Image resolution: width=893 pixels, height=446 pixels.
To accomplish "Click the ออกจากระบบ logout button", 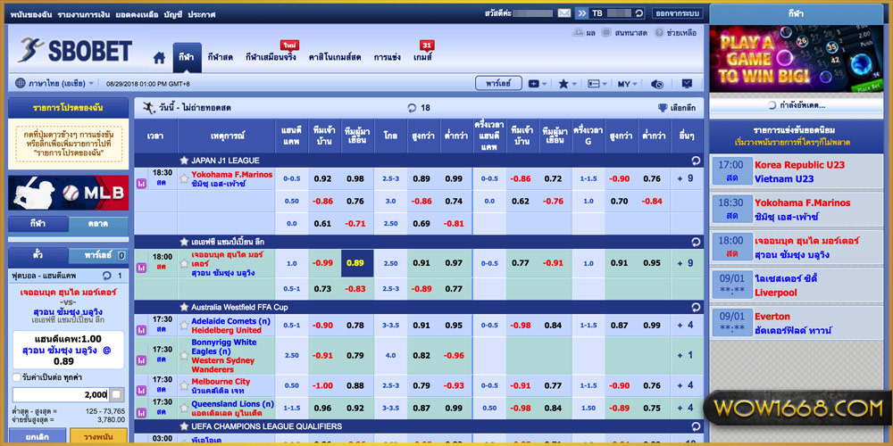I will pos(677,13).
